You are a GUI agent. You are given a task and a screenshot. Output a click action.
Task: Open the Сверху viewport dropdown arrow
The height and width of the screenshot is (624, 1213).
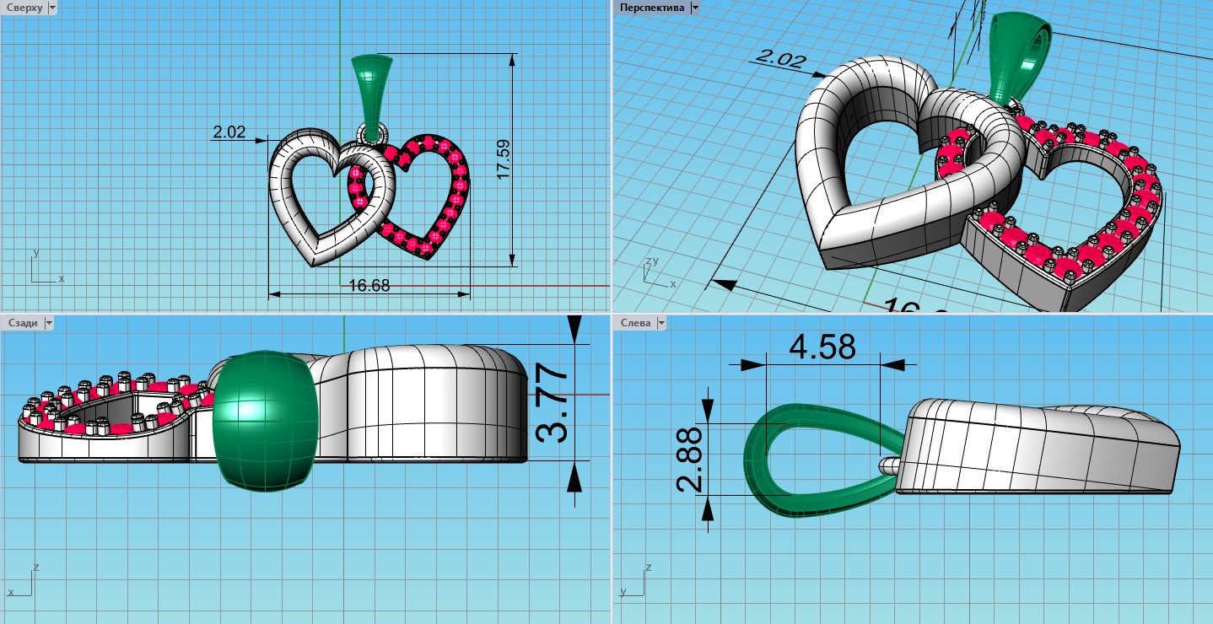[x=53, y=8]
